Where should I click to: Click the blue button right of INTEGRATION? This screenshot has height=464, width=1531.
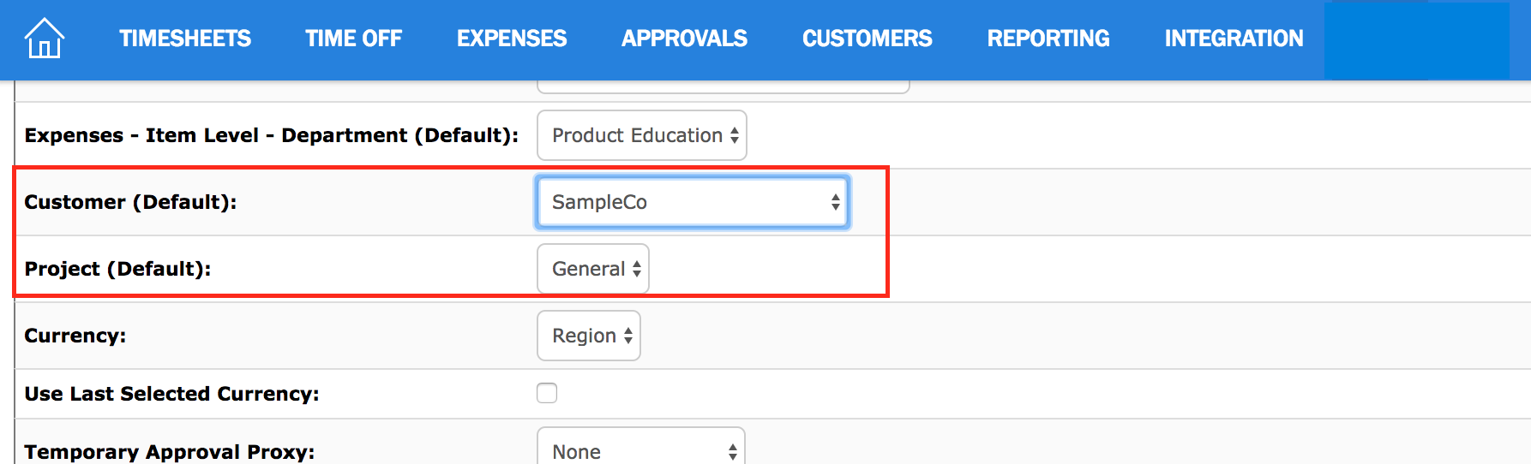point(1417,40)
